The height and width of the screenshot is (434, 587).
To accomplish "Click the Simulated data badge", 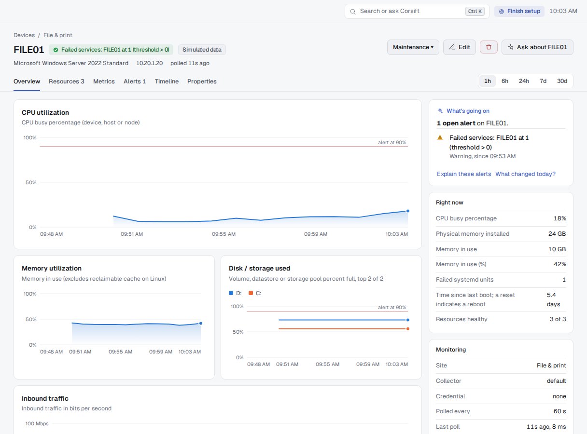I will (202, 50).
